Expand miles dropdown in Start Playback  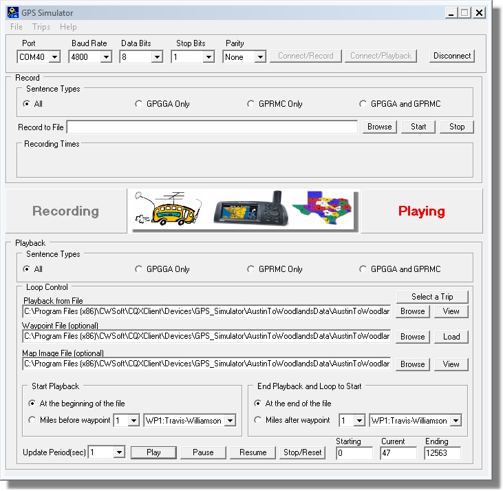coord(133,420)
